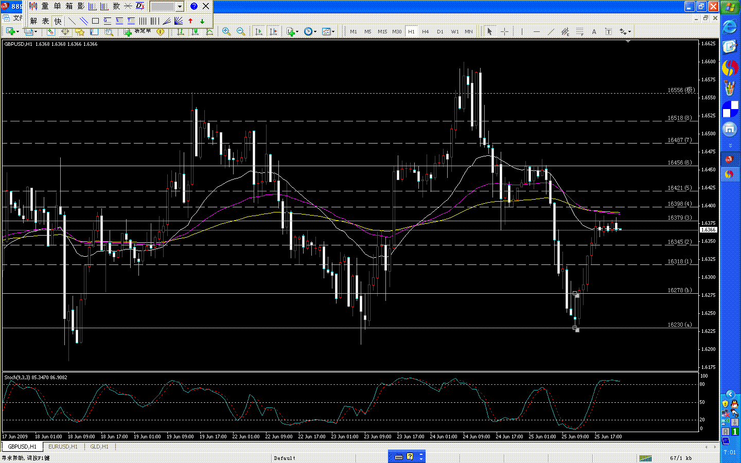Open the New Chart toolbar button
The height and width of the screenshot is (463, 741).
pos(11,31)
